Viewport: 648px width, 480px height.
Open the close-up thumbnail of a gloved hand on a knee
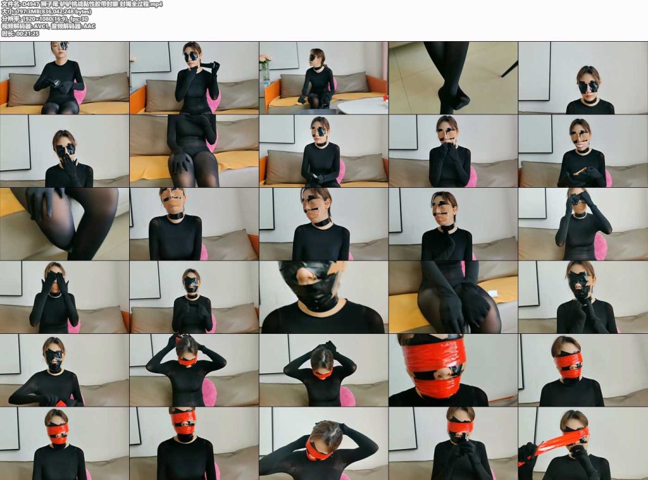click(65, 224)
